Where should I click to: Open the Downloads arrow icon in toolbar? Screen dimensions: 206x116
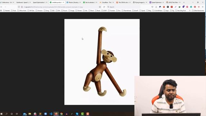(156, 7)
